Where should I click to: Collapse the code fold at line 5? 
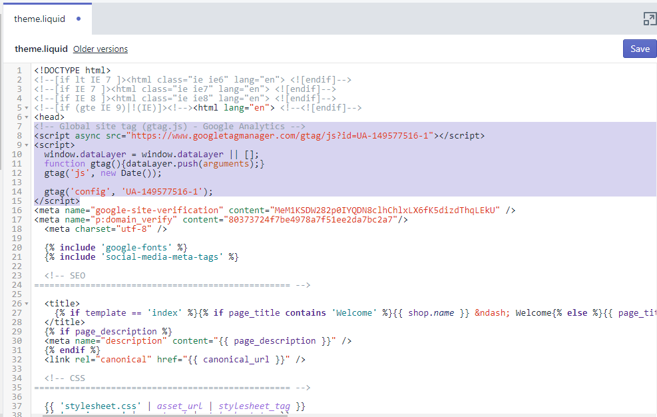pos(27,108)
